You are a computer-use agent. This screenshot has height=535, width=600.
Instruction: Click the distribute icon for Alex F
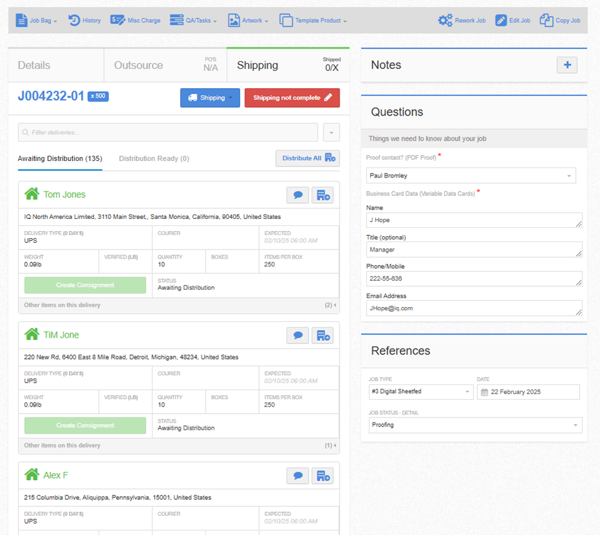pos(322,476)
